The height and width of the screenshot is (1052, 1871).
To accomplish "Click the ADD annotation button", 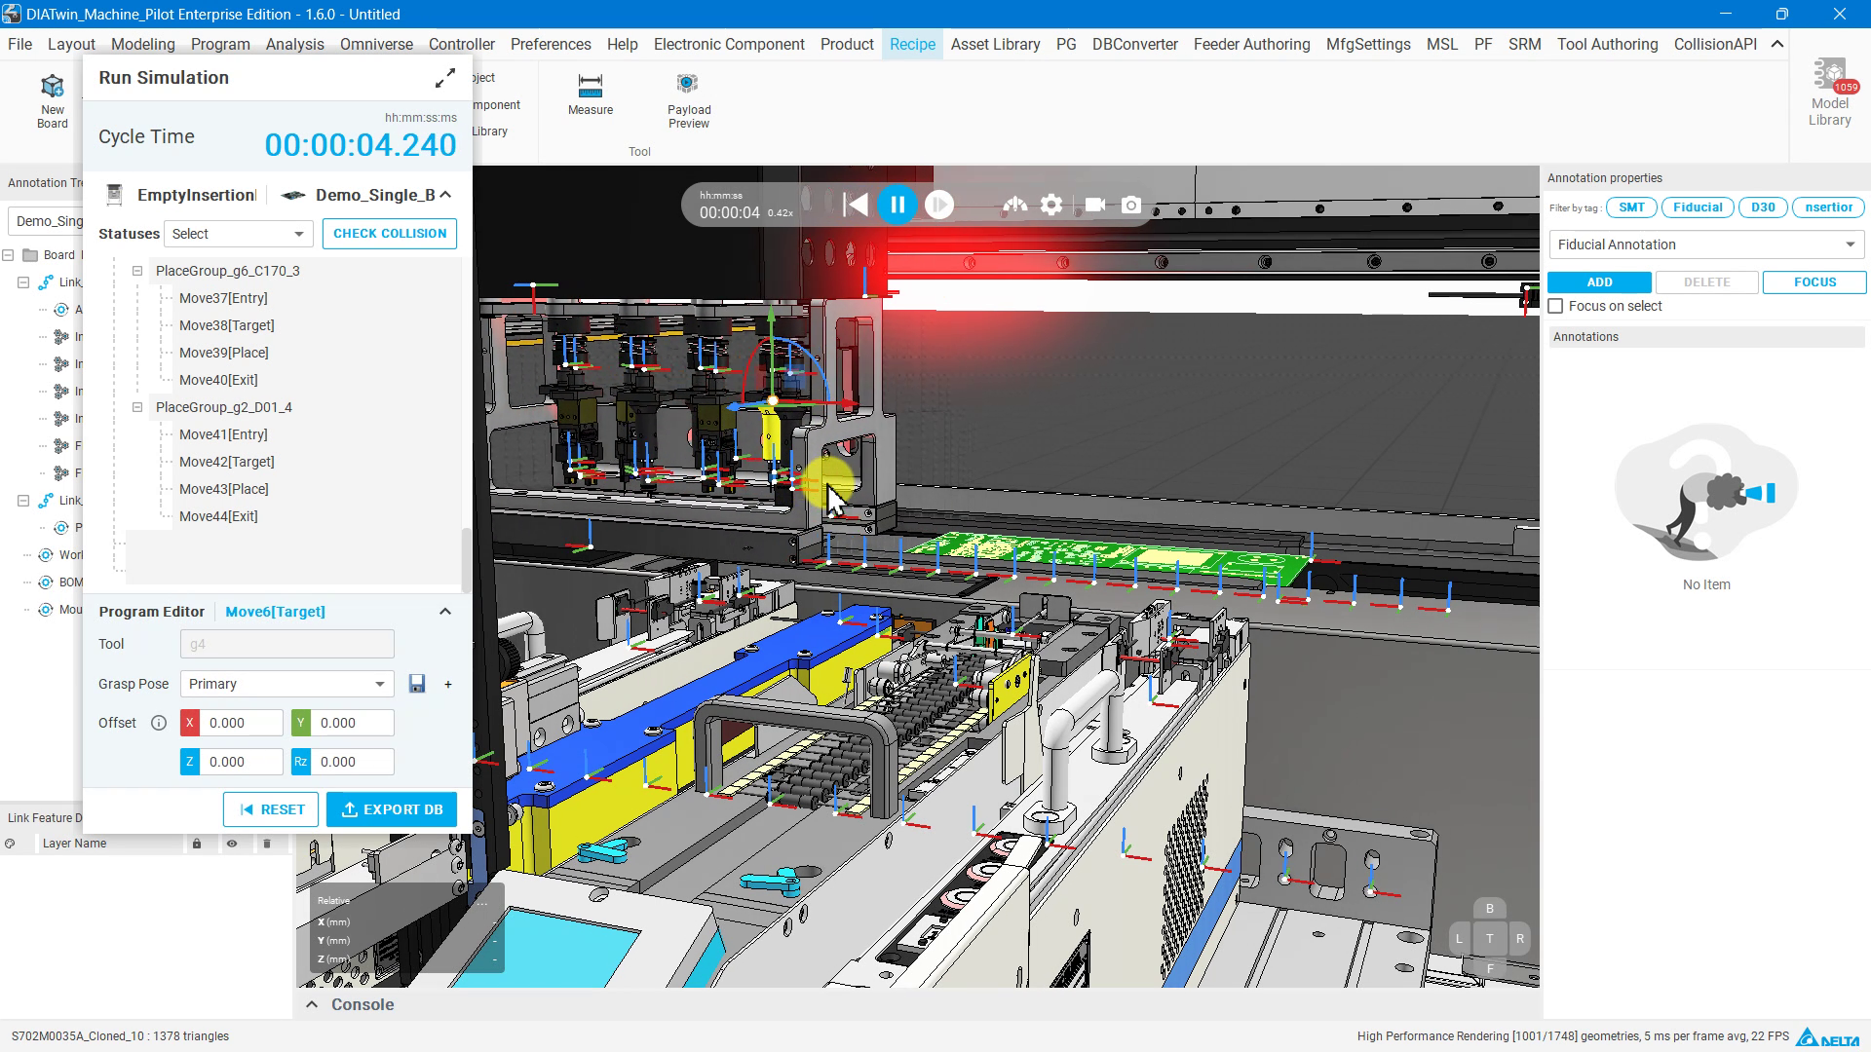I will point(1599,282).
